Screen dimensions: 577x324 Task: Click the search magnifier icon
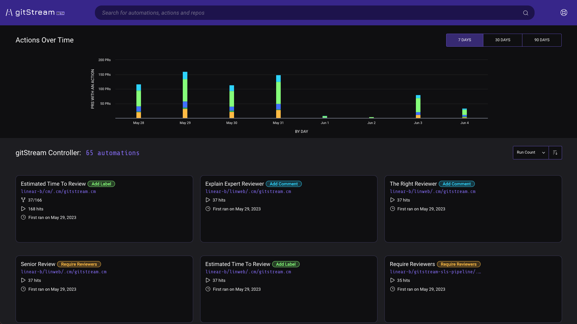525,13
